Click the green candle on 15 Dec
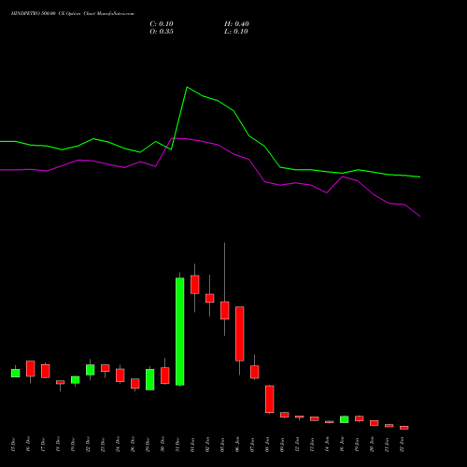This screenshot has height=467, width=467. tap(16, 373)
